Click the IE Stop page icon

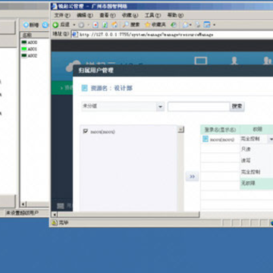tap(96, 25)
